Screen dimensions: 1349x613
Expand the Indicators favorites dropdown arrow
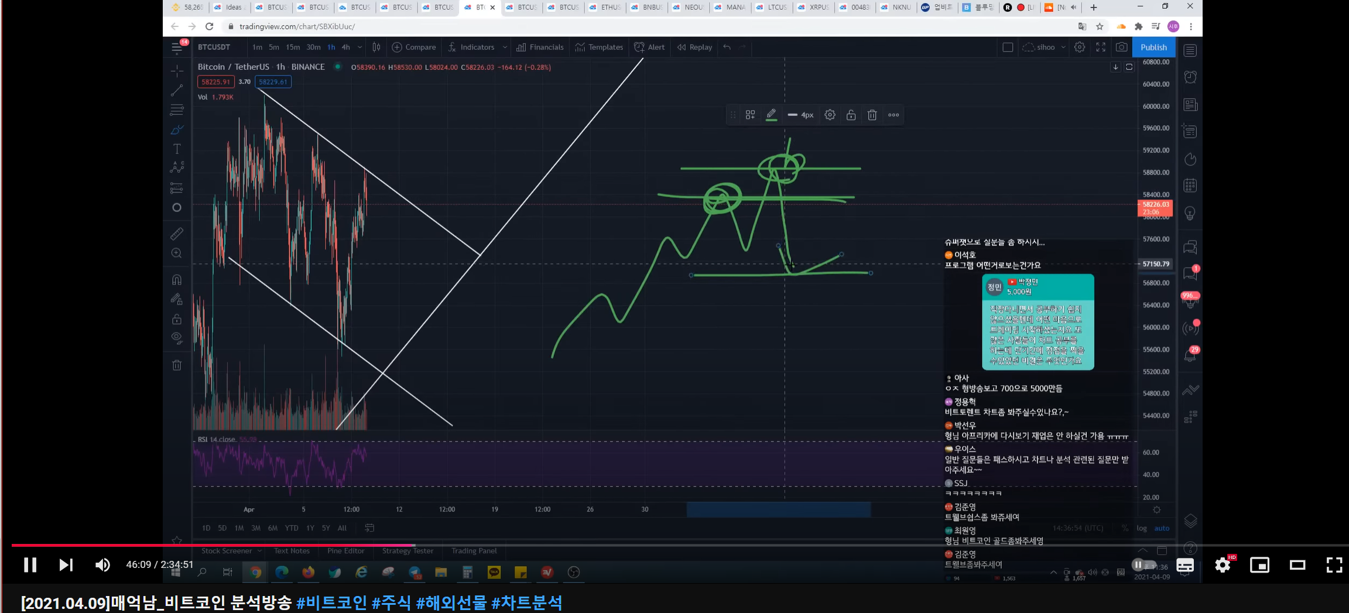[504, 47]
